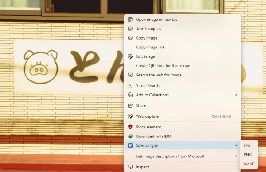266x172 pixels.
Task: Click the Inspect icon
Action: click(x=130, y=167)
